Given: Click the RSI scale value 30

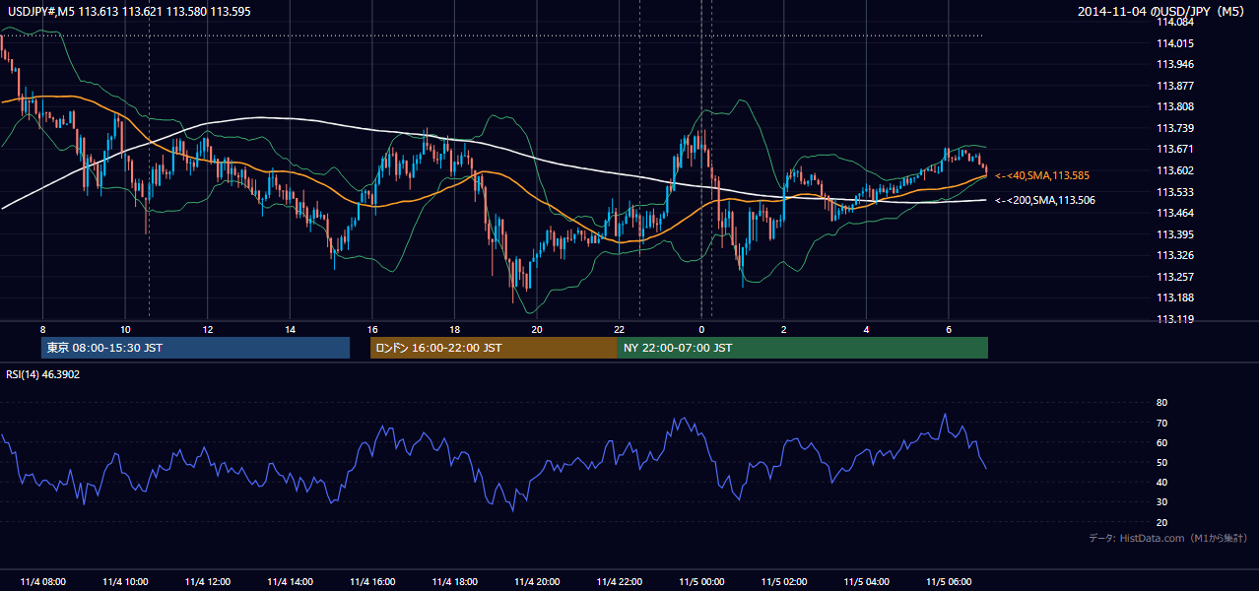Looking at the screenshot, I should pyautogui.click(x=1162, y=502).
